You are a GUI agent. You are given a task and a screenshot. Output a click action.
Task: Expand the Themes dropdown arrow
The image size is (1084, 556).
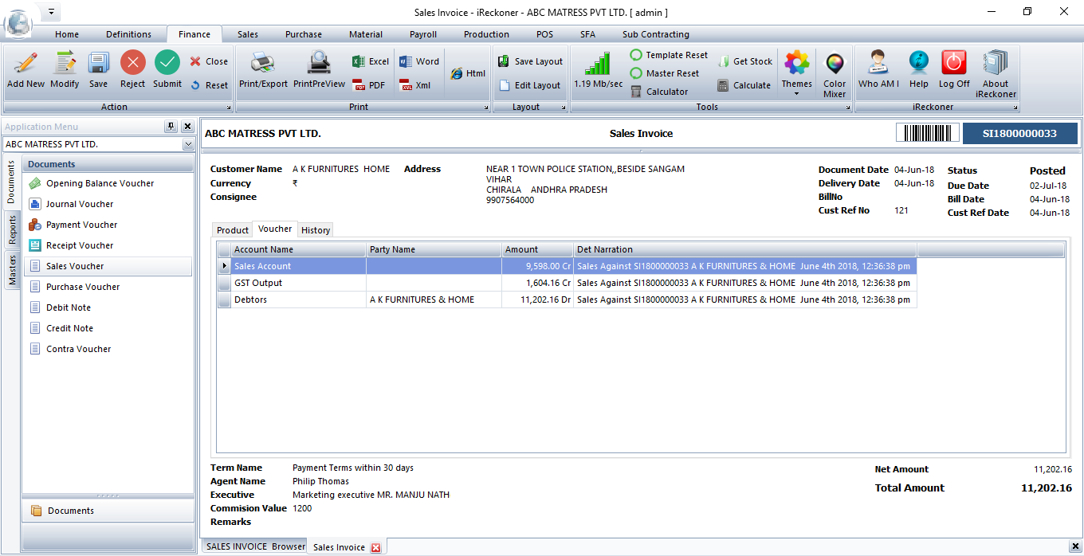click(796, 94)
